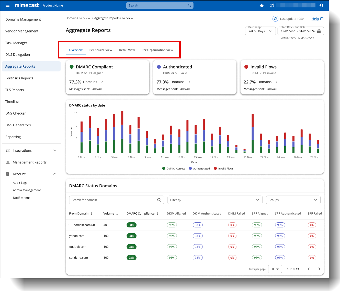The image size is (340, 291).
Task: Open the calendar icon in the date field
Action: pos(319,31)
